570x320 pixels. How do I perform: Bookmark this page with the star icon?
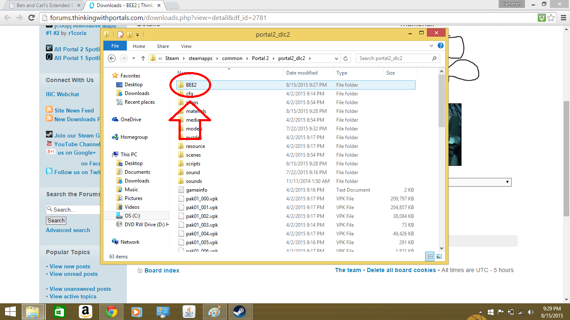pos(551,17)
